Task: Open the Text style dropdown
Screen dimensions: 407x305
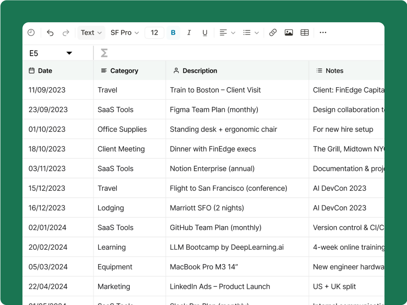Action: (91, 33)
